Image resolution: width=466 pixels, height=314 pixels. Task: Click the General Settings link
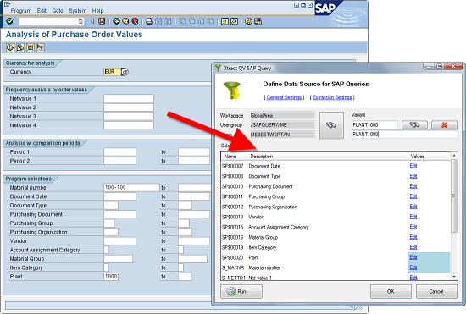click(x=284, y=97)
